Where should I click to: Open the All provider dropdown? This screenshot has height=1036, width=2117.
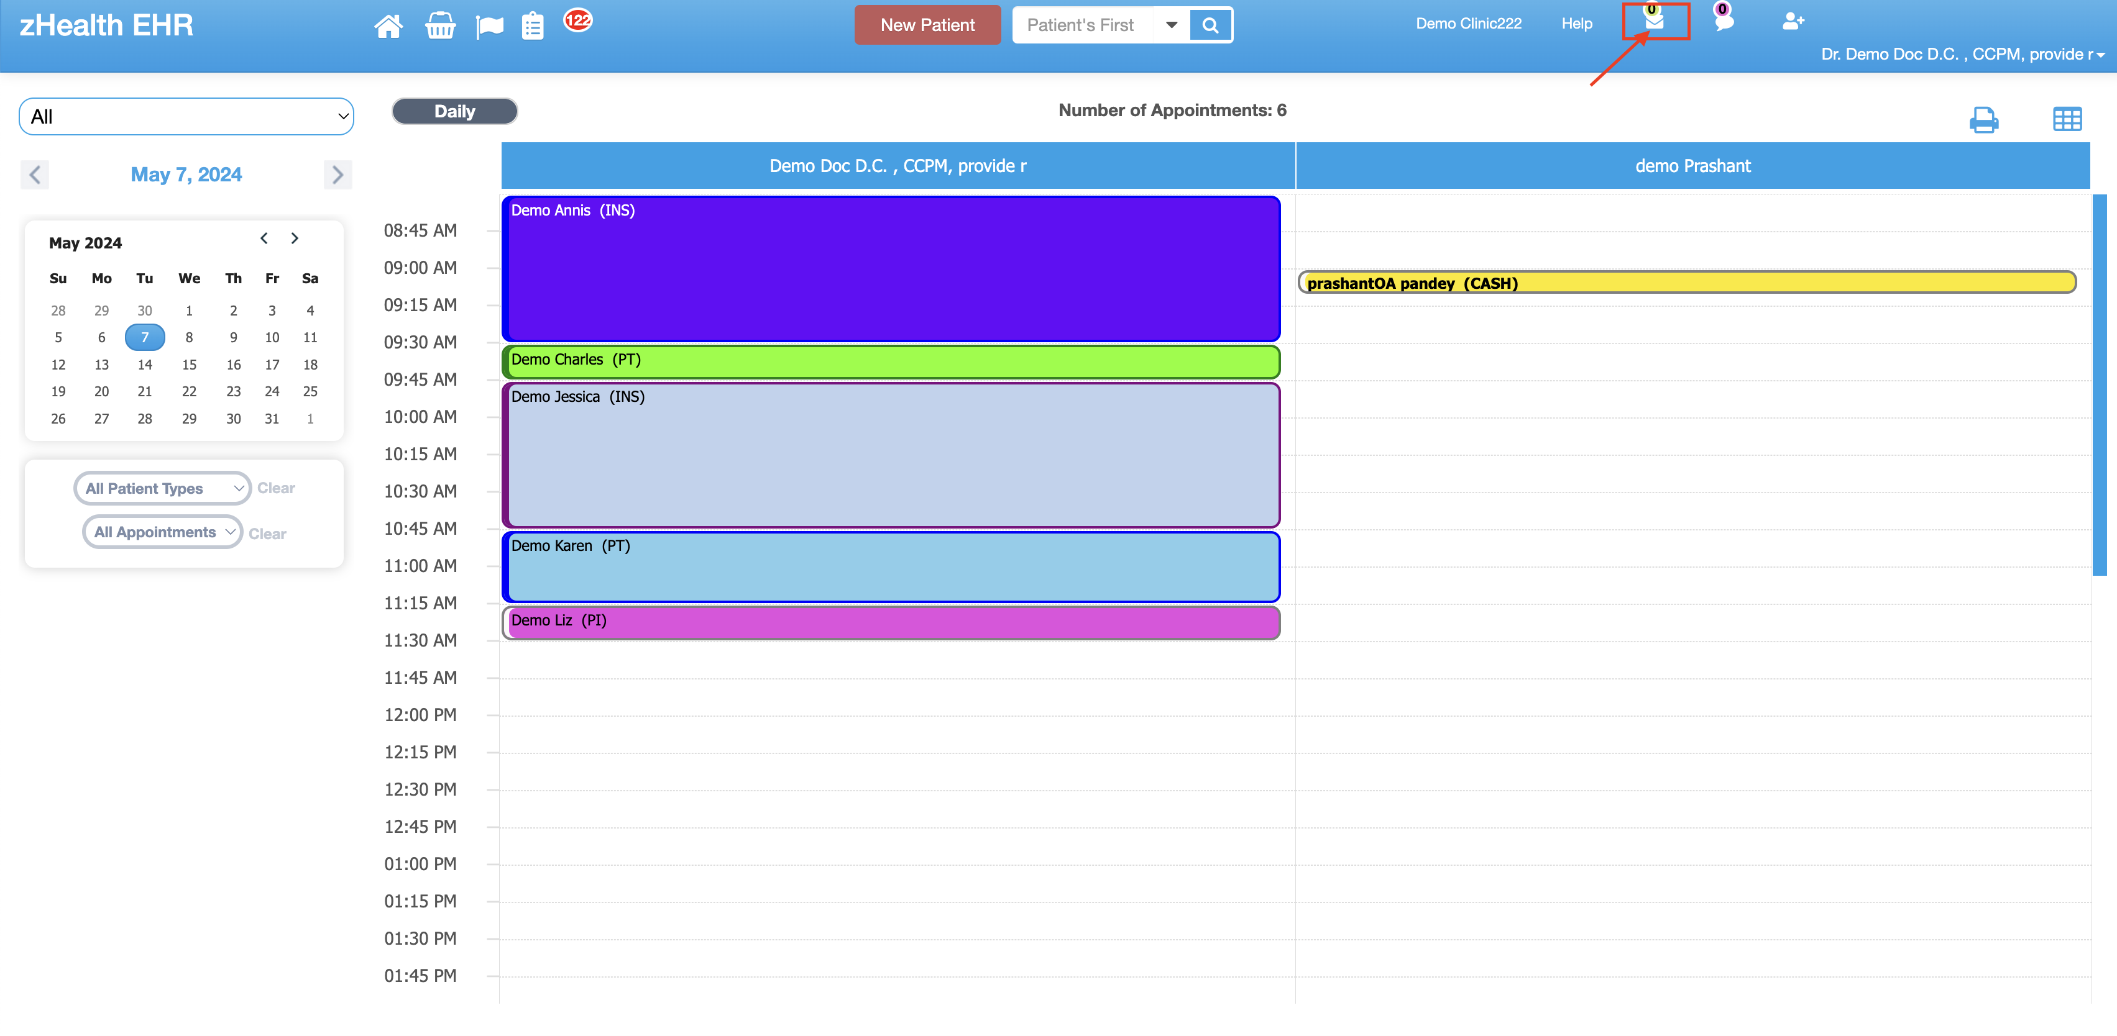tap(186, 117)
